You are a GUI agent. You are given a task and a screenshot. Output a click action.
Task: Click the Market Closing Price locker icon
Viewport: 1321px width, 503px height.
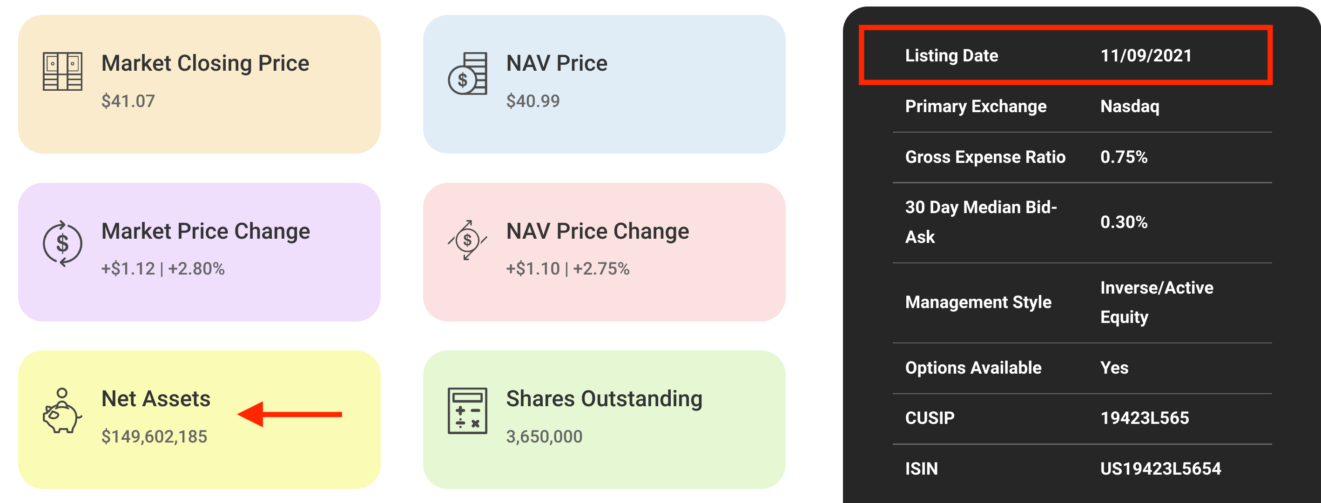pyautogui.click(x=62, y=71)
